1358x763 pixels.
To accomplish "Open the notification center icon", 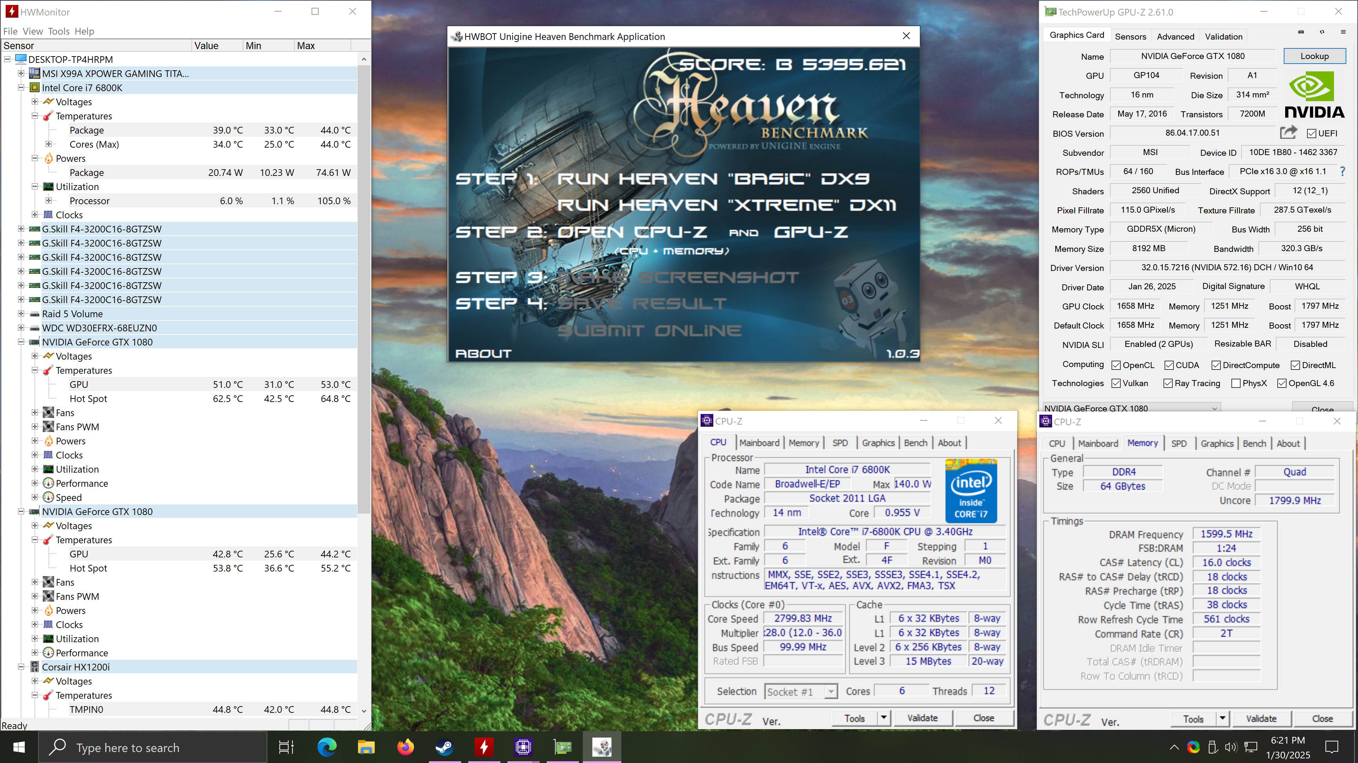I will (1332, 747).
